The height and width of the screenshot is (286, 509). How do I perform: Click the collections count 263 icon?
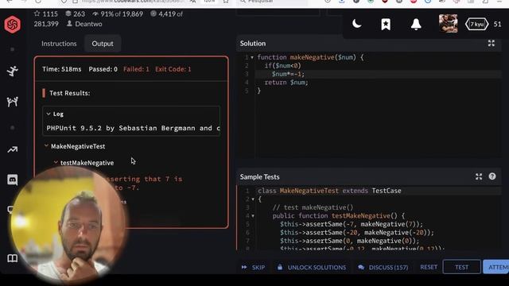tap(68, 14)
